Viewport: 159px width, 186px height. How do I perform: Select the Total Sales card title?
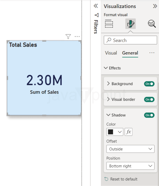pos(23,45)
